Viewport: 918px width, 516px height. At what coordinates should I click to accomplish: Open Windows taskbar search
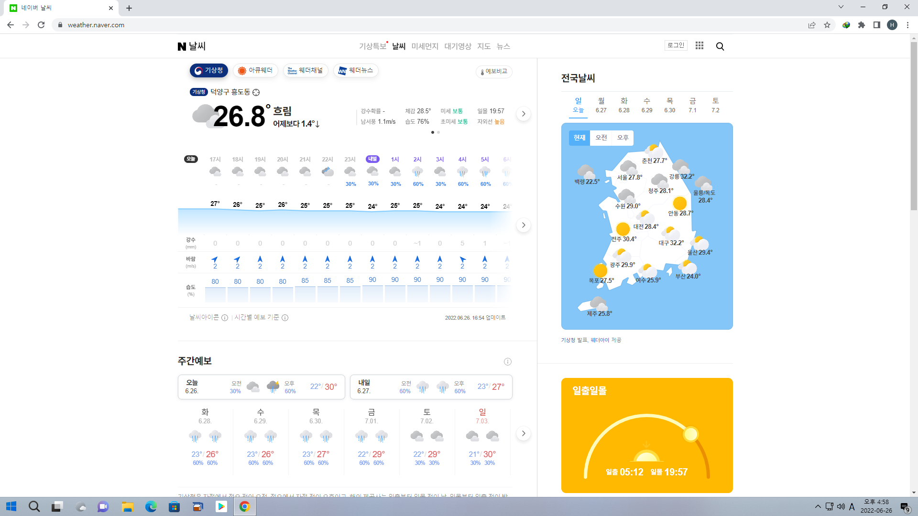tap(34, 506)
